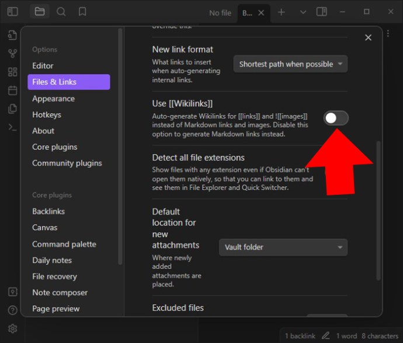
Task: Open the bookmarks icon in top bar
Action: (x=82, y=12)
